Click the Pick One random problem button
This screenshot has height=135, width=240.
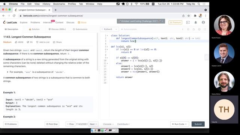point(52,124)
